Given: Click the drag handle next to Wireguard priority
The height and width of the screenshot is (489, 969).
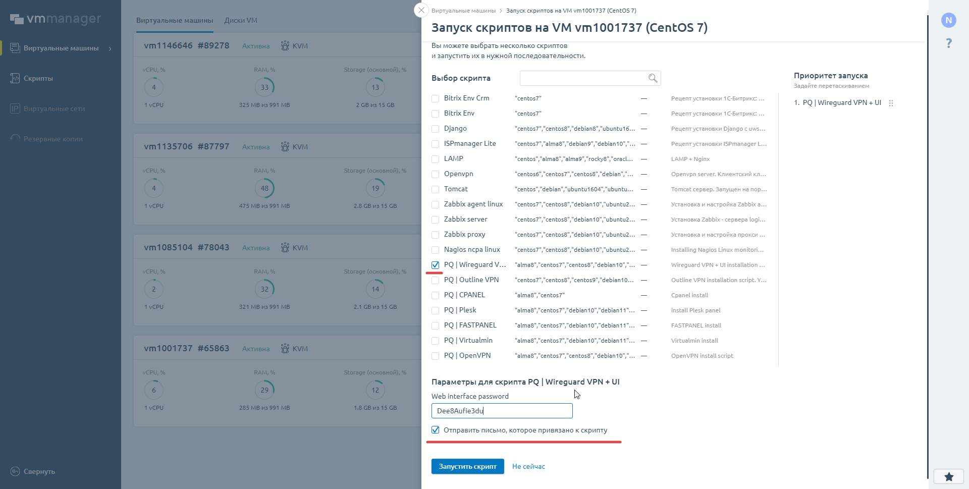Looking at the screenshot, I should pyautogui.click(x=891, y=103).
